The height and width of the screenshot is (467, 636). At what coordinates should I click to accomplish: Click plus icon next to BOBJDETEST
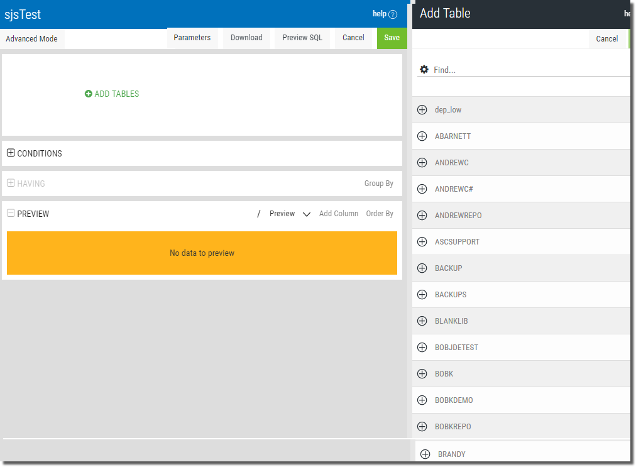422,348
